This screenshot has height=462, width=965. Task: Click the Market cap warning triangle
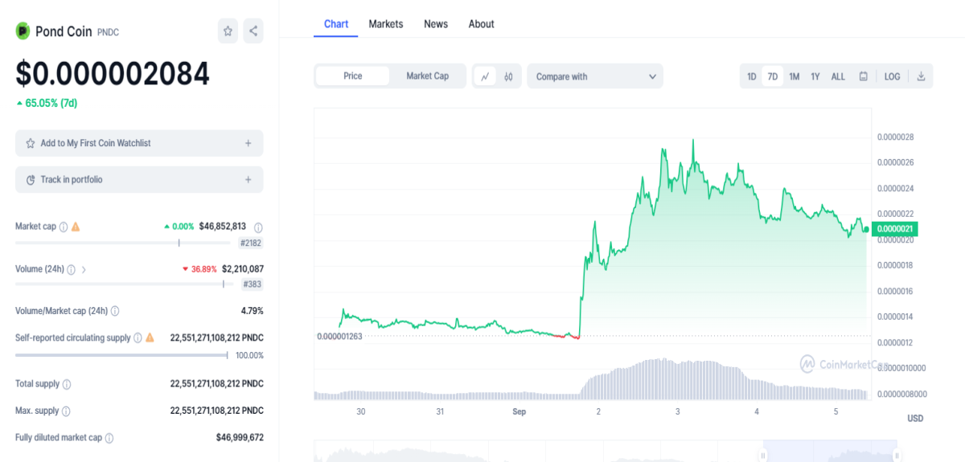point(76,227)
